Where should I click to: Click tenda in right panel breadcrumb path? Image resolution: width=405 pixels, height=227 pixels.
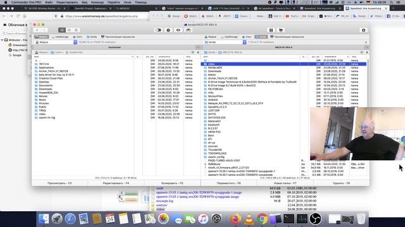(x=210, y=52)
